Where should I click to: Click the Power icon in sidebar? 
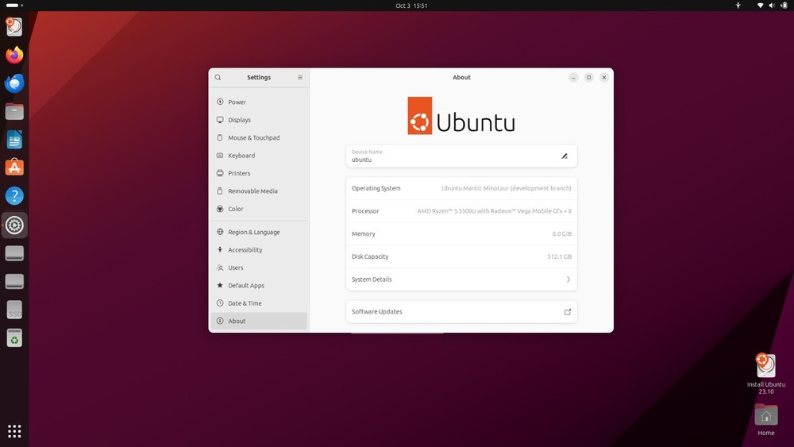(x=220, y=102)
